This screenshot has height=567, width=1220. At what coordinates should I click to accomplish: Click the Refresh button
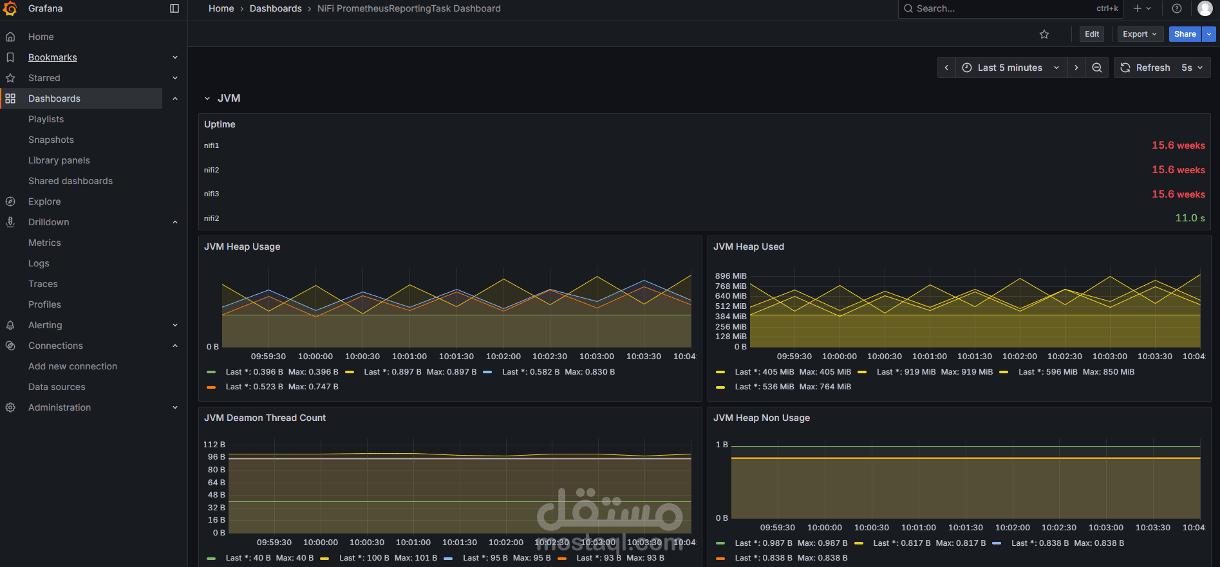click(1145, 68)
